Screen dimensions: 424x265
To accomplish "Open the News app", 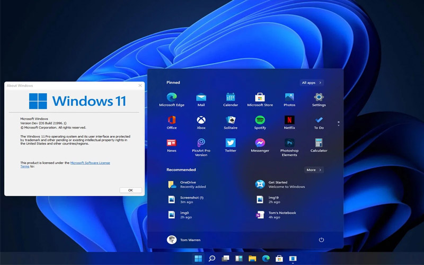I will click(x=171, y=145).
